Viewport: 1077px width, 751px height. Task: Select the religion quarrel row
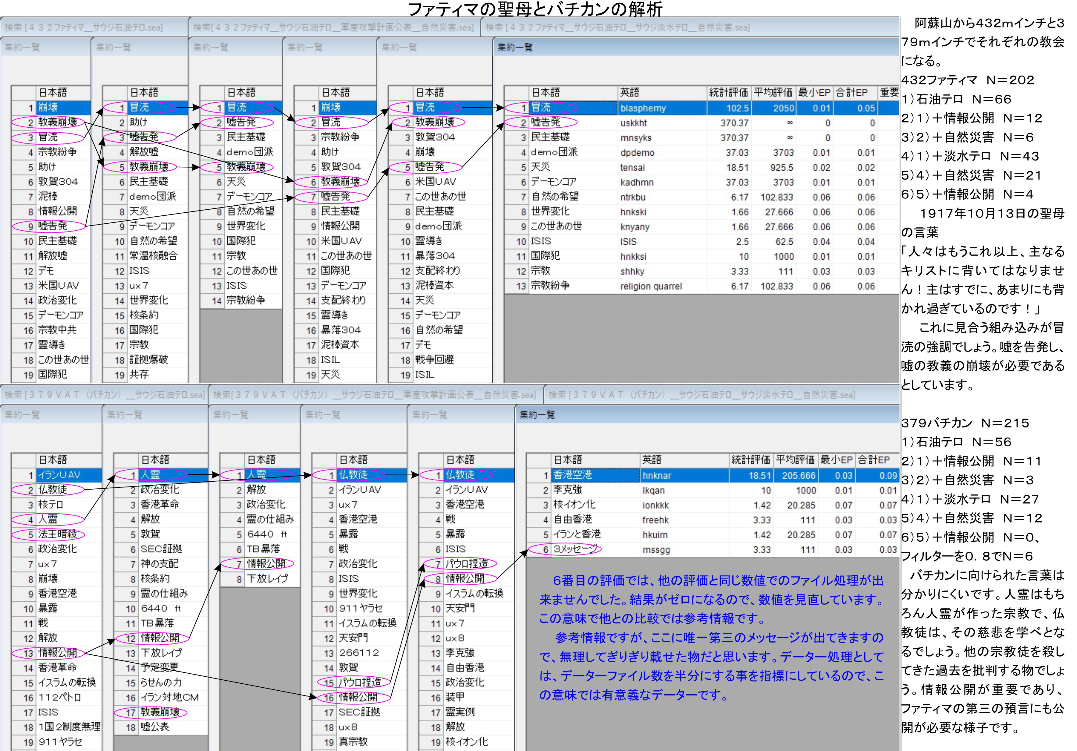tap(651, 286)
